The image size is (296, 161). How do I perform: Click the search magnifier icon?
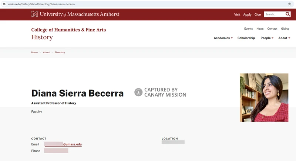coord(288,14)
